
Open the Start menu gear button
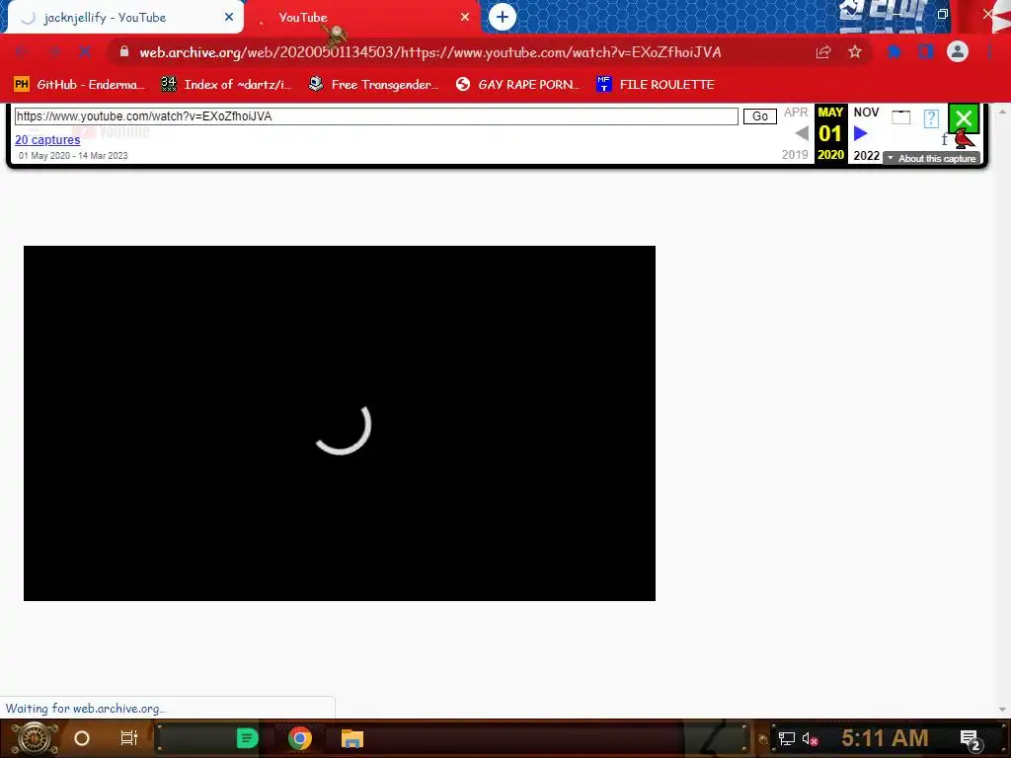(35, 738)
